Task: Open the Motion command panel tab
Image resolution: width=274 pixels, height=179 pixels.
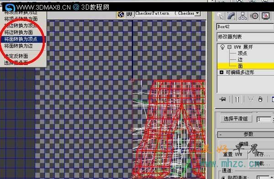Action: 254,16
